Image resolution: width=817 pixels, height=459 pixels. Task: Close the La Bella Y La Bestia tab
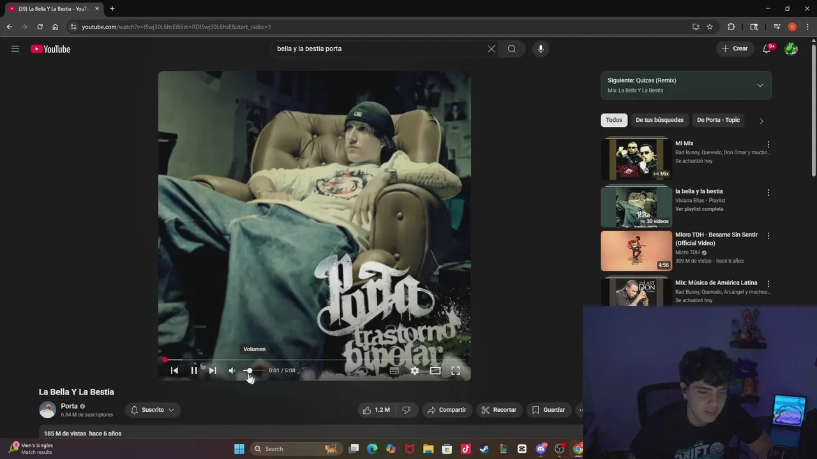click(97, 9)
